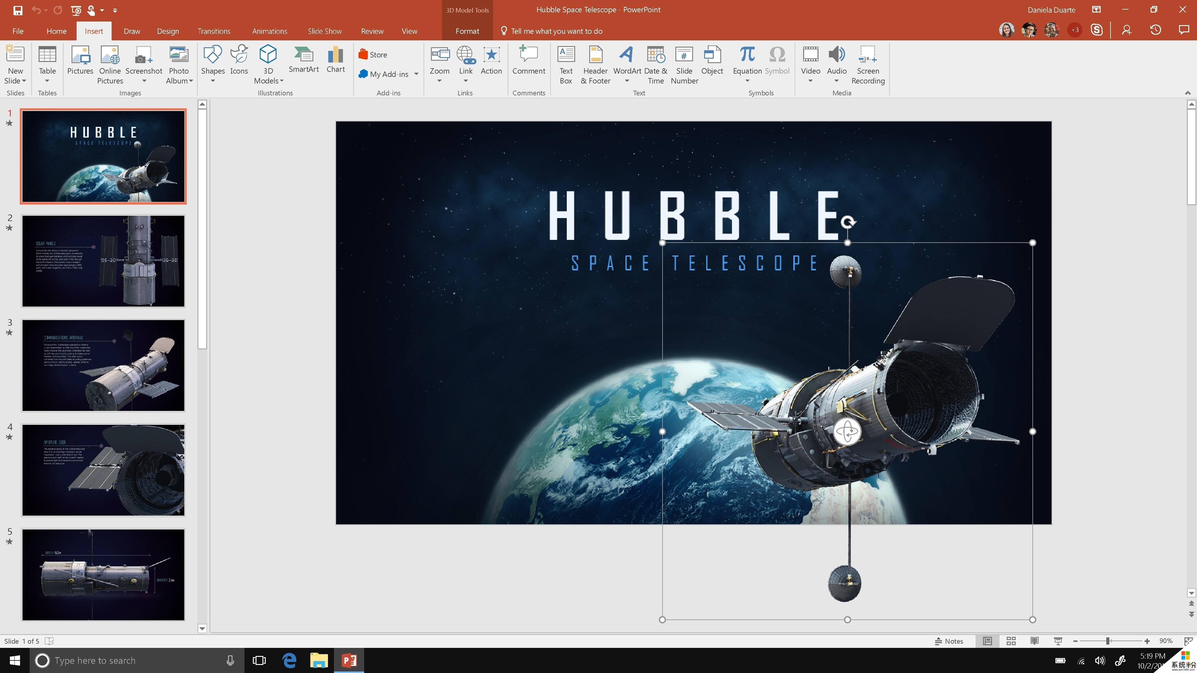Click the Windows search box

137,660
